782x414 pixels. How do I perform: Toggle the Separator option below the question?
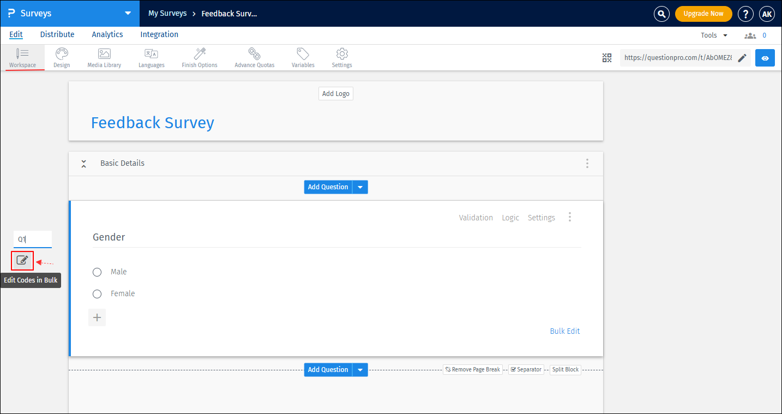(526, 369)
